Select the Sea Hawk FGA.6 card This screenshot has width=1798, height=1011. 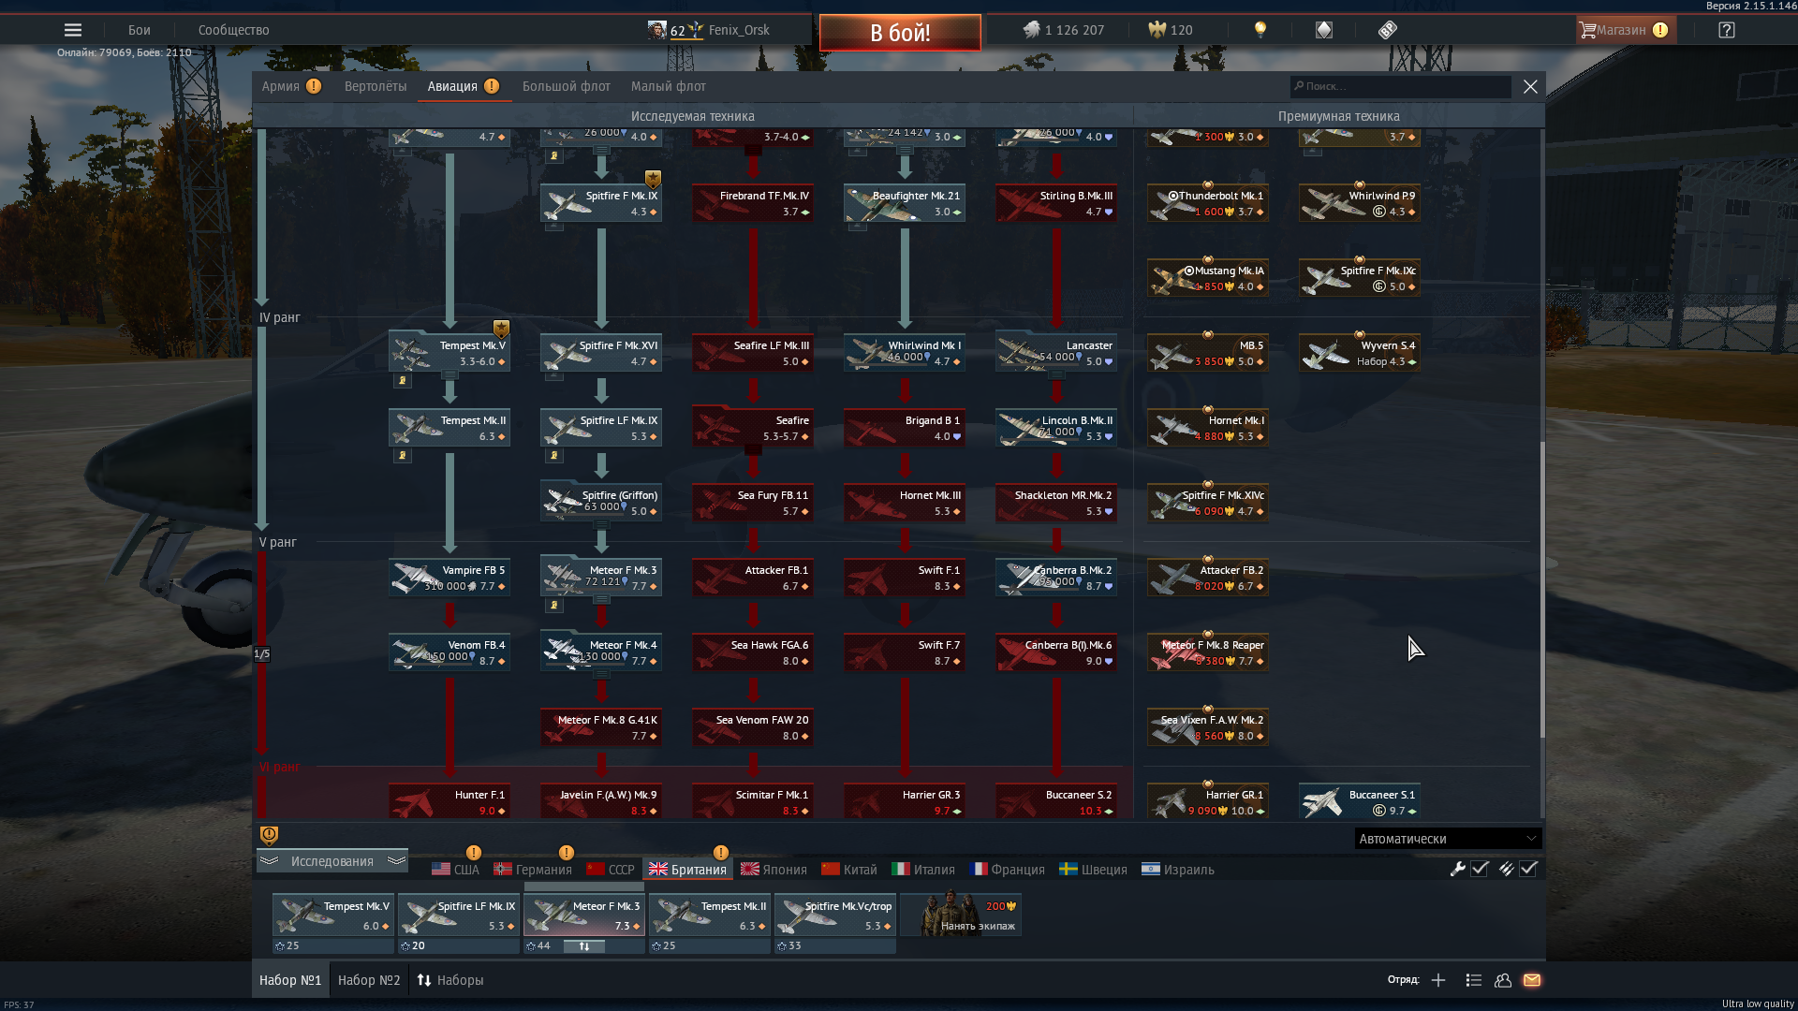753,652
